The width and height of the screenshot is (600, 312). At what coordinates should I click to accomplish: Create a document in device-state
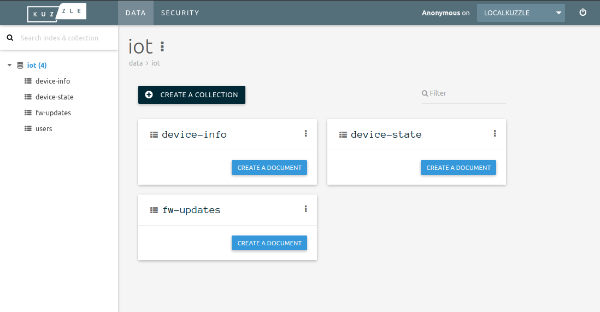[x=458, y=168]
